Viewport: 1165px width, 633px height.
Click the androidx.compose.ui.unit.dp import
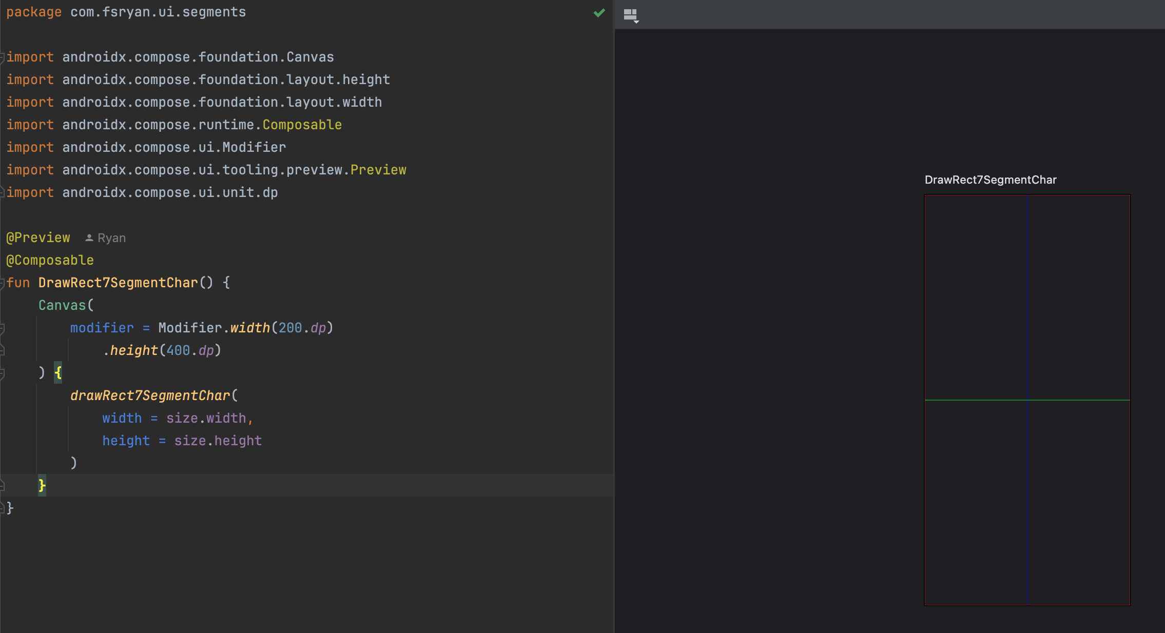142,192
